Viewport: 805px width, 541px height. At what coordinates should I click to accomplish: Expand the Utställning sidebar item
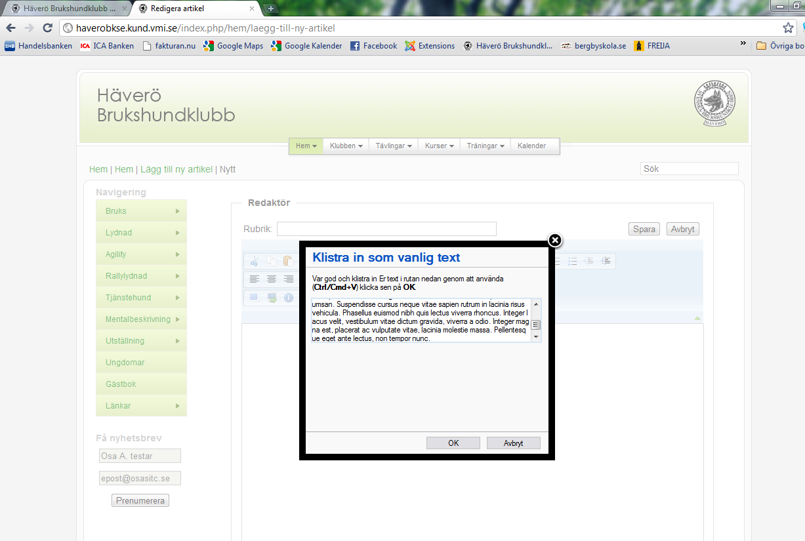tap(141, 341)
